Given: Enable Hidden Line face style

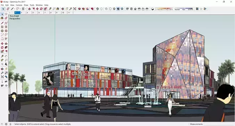Looking at the screenshot, I should tap(110, 9).
